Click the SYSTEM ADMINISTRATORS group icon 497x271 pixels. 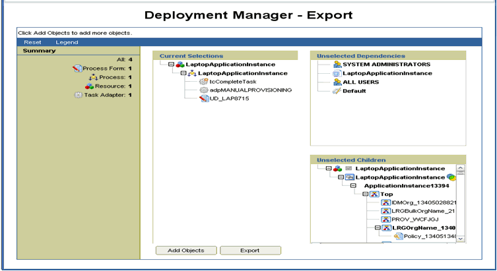(x=337, y=65)
